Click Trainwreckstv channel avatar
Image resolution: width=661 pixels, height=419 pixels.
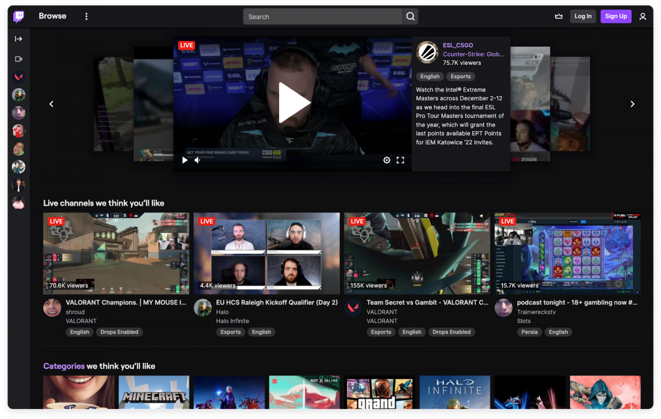[x=503, y=308]
